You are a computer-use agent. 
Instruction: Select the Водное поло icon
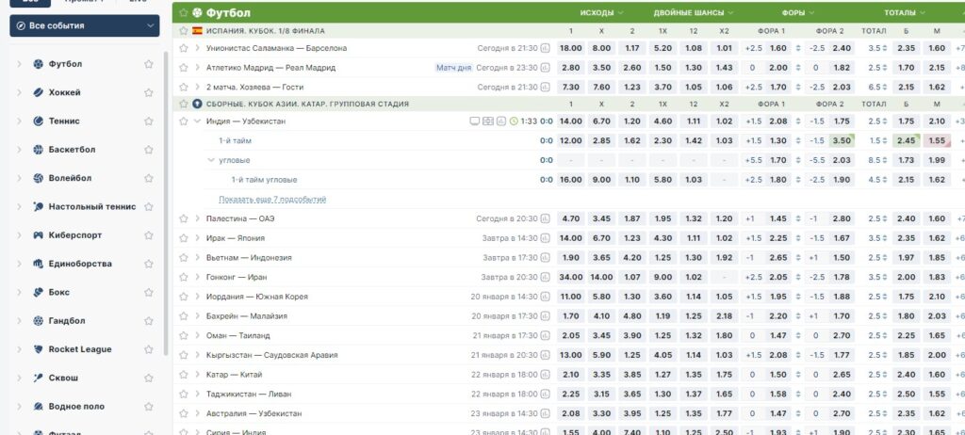pyautogui.click(x=38, y=406)
